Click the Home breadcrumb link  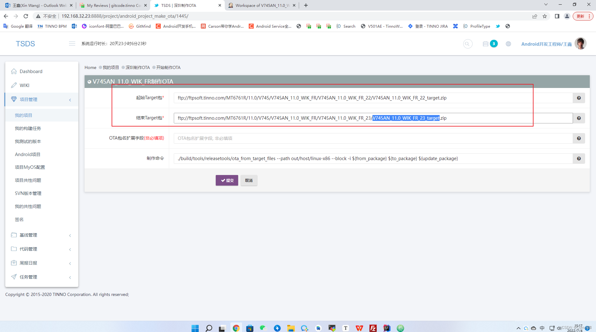tap(90, 67)
